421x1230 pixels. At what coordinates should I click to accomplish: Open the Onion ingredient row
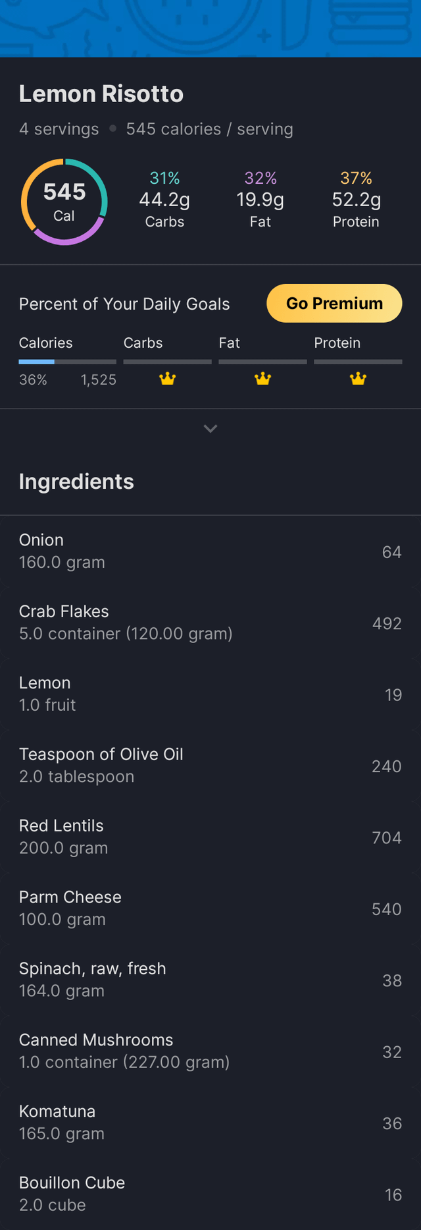click(210, 551)
